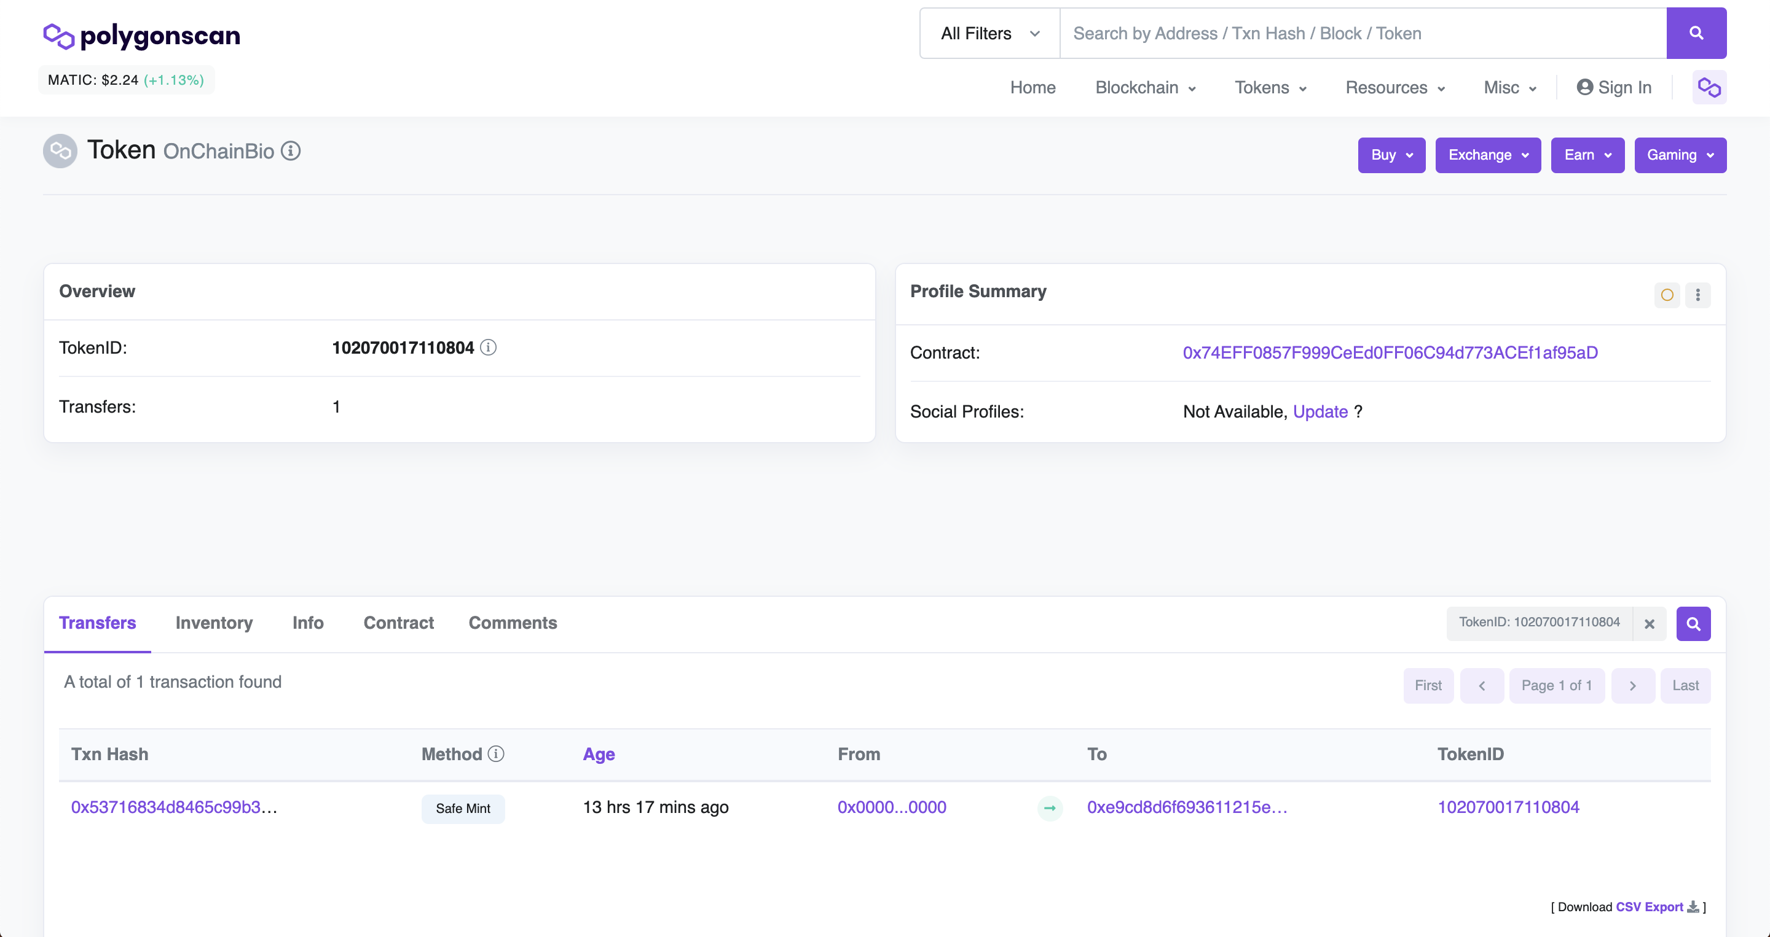Screen dimensions: 1770x937
Task: Click the orange circle icon in Profile Summary
Action: pyautogui.click(x=1666, y=295)
